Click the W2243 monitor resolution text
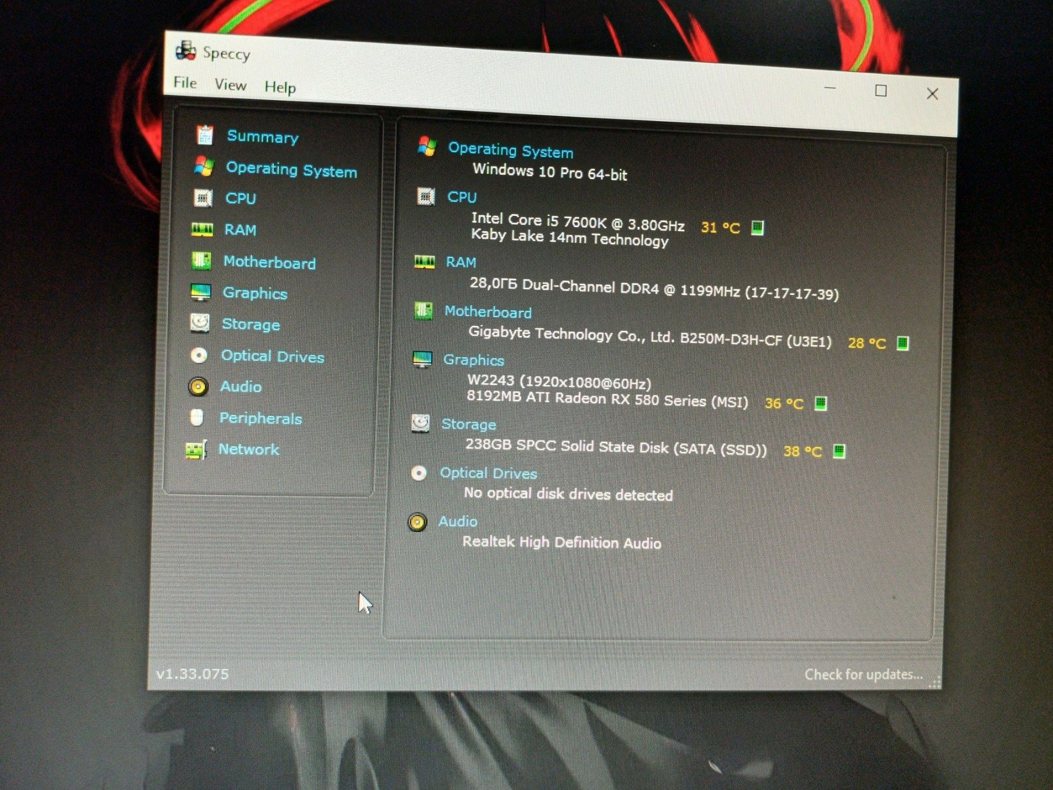This screenshot has height=790, width=1053. click(x=559, y=382)
